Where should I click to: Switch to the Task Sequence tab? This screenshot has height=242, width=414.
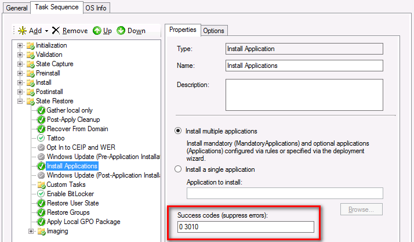coord(56,7)
